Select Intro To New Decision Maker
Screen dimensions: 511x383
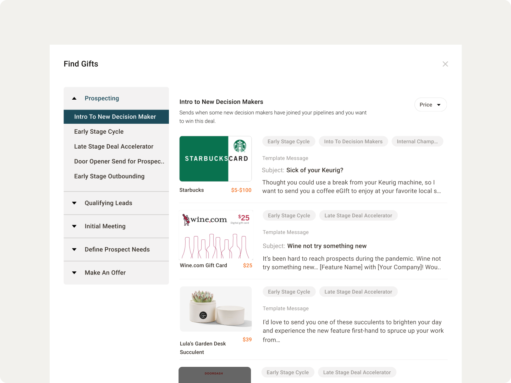click(x=116, y=117)
